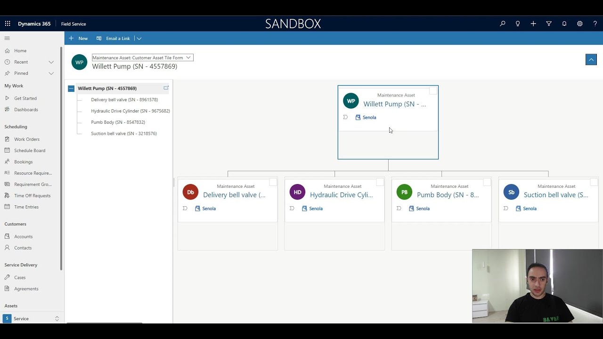Open the Customer Asset Tile Form selector dropdown
This screenshot has height=339, width=603.
(x=142, y=57)
